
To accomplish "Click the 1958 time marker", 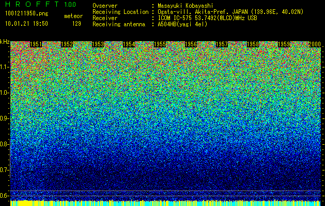I will click(x=253, y=44).
